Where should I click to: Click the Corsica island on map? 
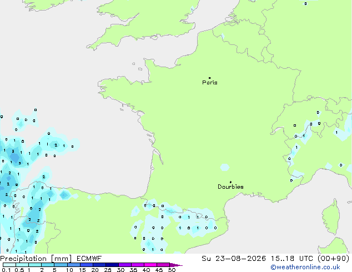coord(331,217)
